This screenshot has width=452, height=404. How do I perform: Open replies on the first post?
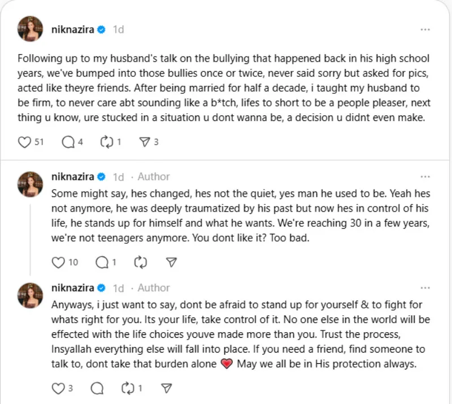tap(68, 142)
